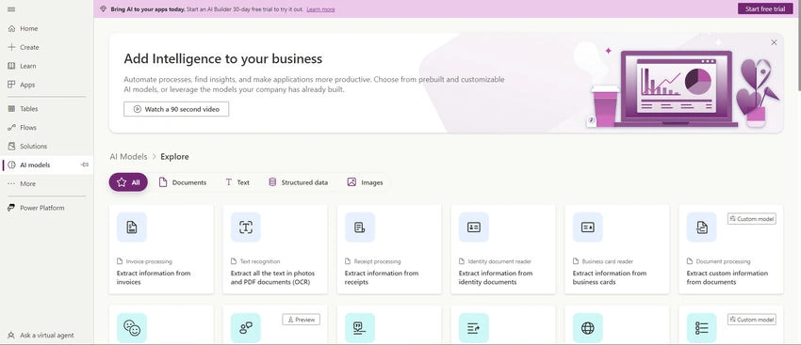The height and width of the screenshot is (345, 801).
Task: Click the quote monitor icon card
Action: (x=360, y=328)
